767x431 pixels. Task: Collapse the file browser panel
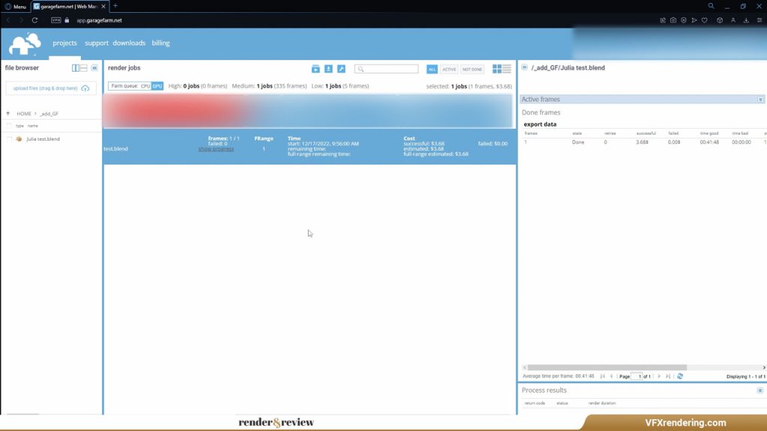point(94,68)
